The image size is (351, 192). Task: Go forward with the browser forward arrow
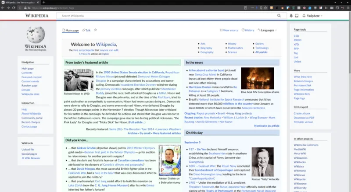[x=8, y=8]
